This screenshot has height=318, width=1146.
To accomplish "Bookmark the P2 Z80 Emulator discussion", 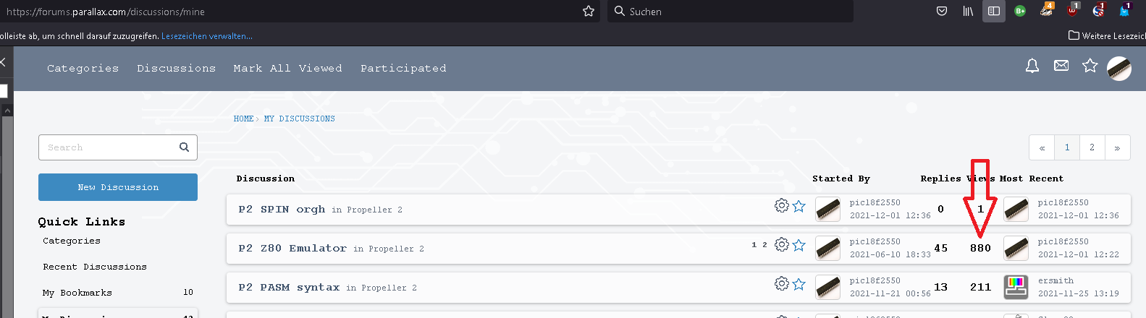I will pos(799,245).
